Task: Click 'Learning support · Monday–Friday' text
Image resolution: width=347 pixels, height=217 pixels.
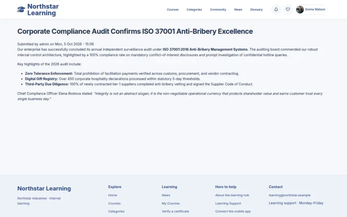Action: [x=296, y=203]
